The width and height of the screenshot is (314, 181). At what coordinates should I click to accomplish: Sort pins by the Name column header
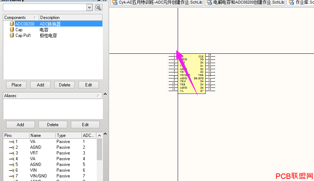(42, 135)
